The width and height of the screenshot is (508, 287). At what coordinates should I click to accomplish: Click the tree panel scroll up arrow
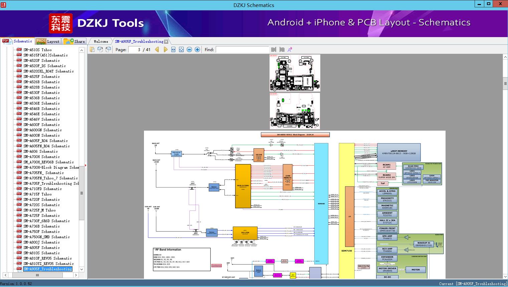point(81,50)
